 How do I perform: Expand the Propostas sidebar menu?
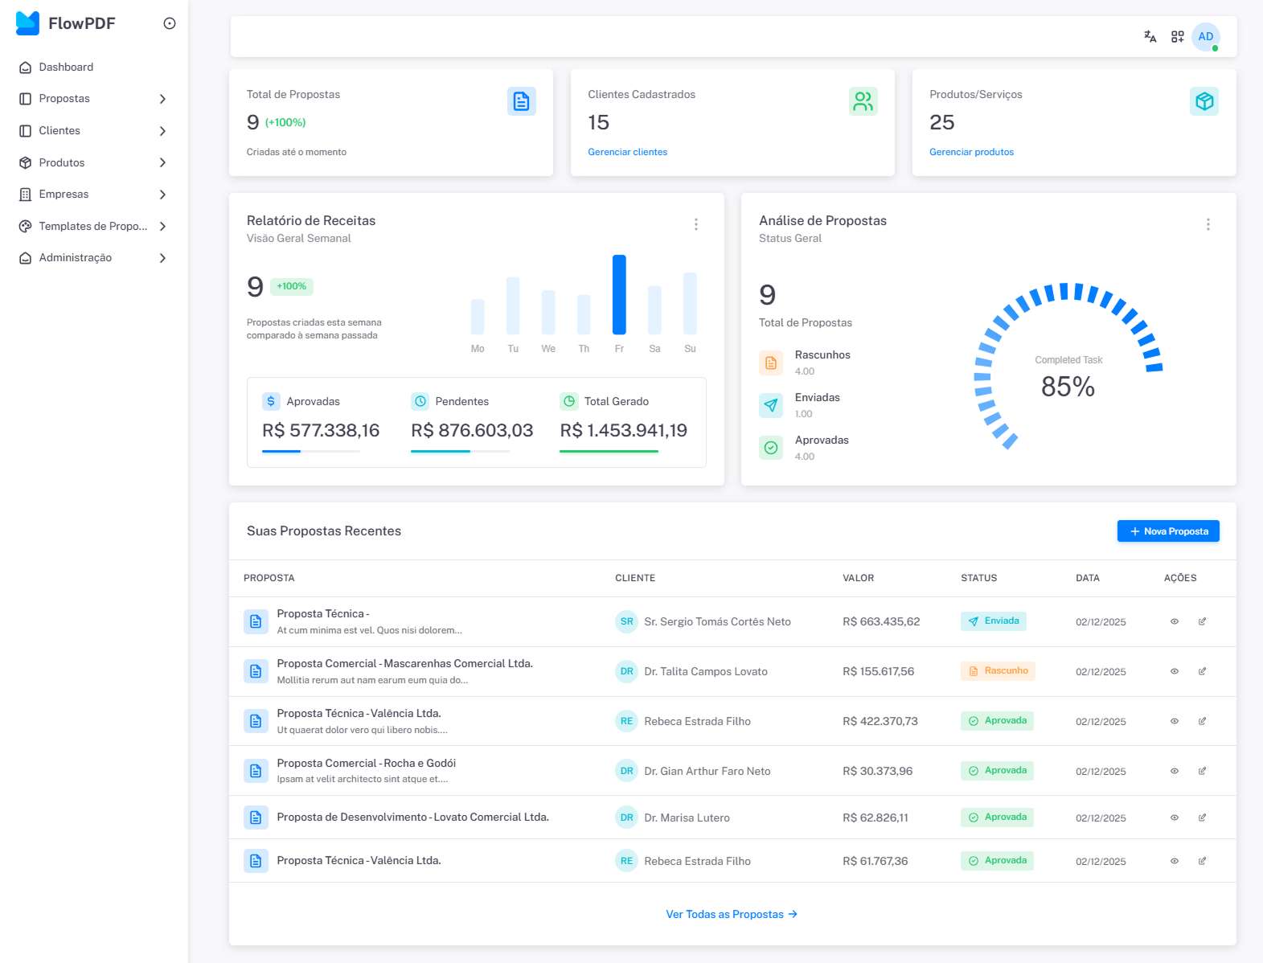coord(93,99)
